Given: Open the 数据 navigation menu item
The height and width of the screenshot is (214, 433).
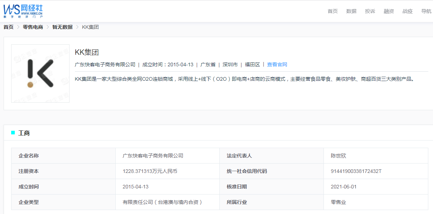Looking at the screenshot, I should pos(351,11).
